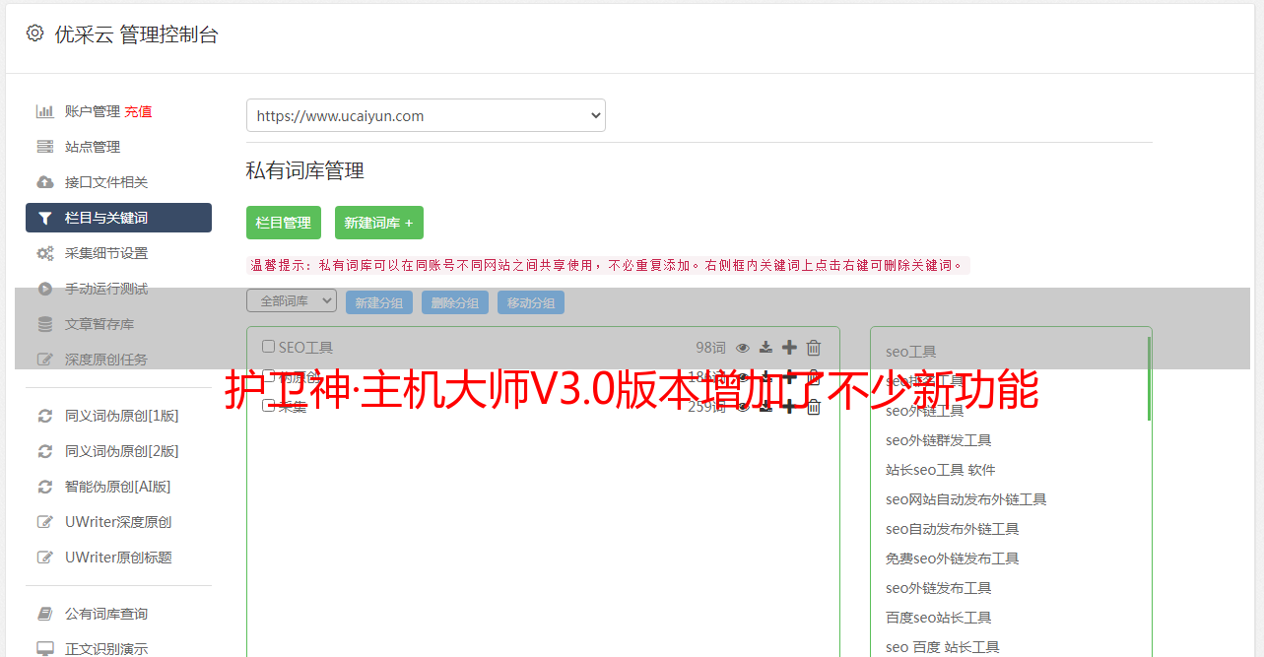Click the 新建词库 + button
The image size is (1264, 657).
point(379,223)
